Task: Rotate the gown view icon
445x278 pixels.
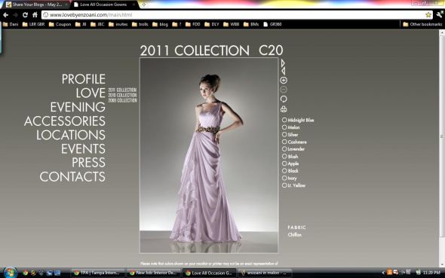Action: 284,99
